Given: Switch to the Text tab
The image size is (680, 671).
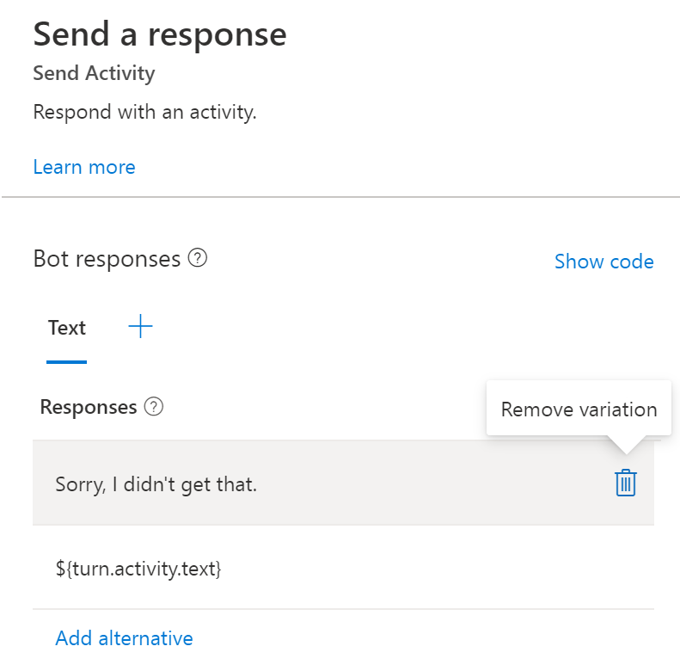Looking at the screenshot, I should (x=67, y=328).
